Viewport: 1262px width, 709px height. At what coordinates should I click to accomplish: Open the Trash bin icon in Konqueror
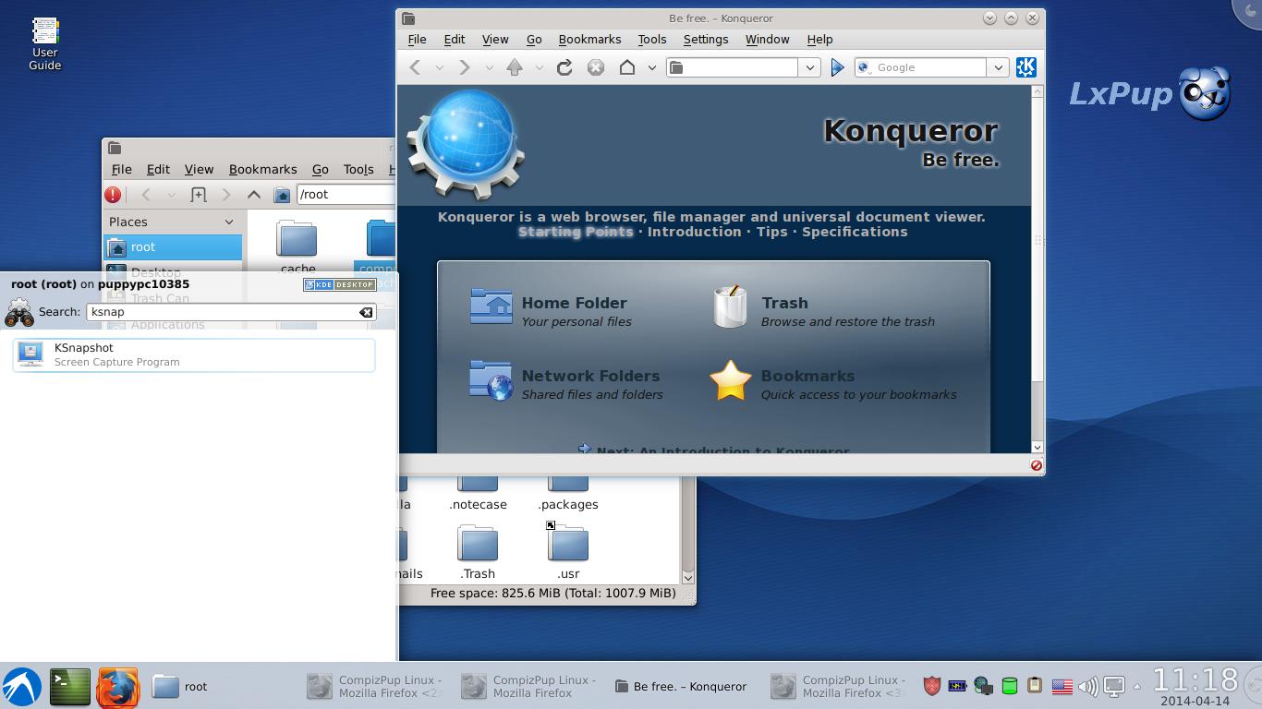tap(730, 306)
